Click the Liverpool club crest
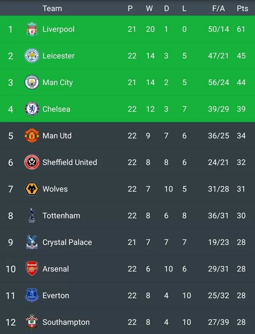255x334 pixels. tap(32, 29)
